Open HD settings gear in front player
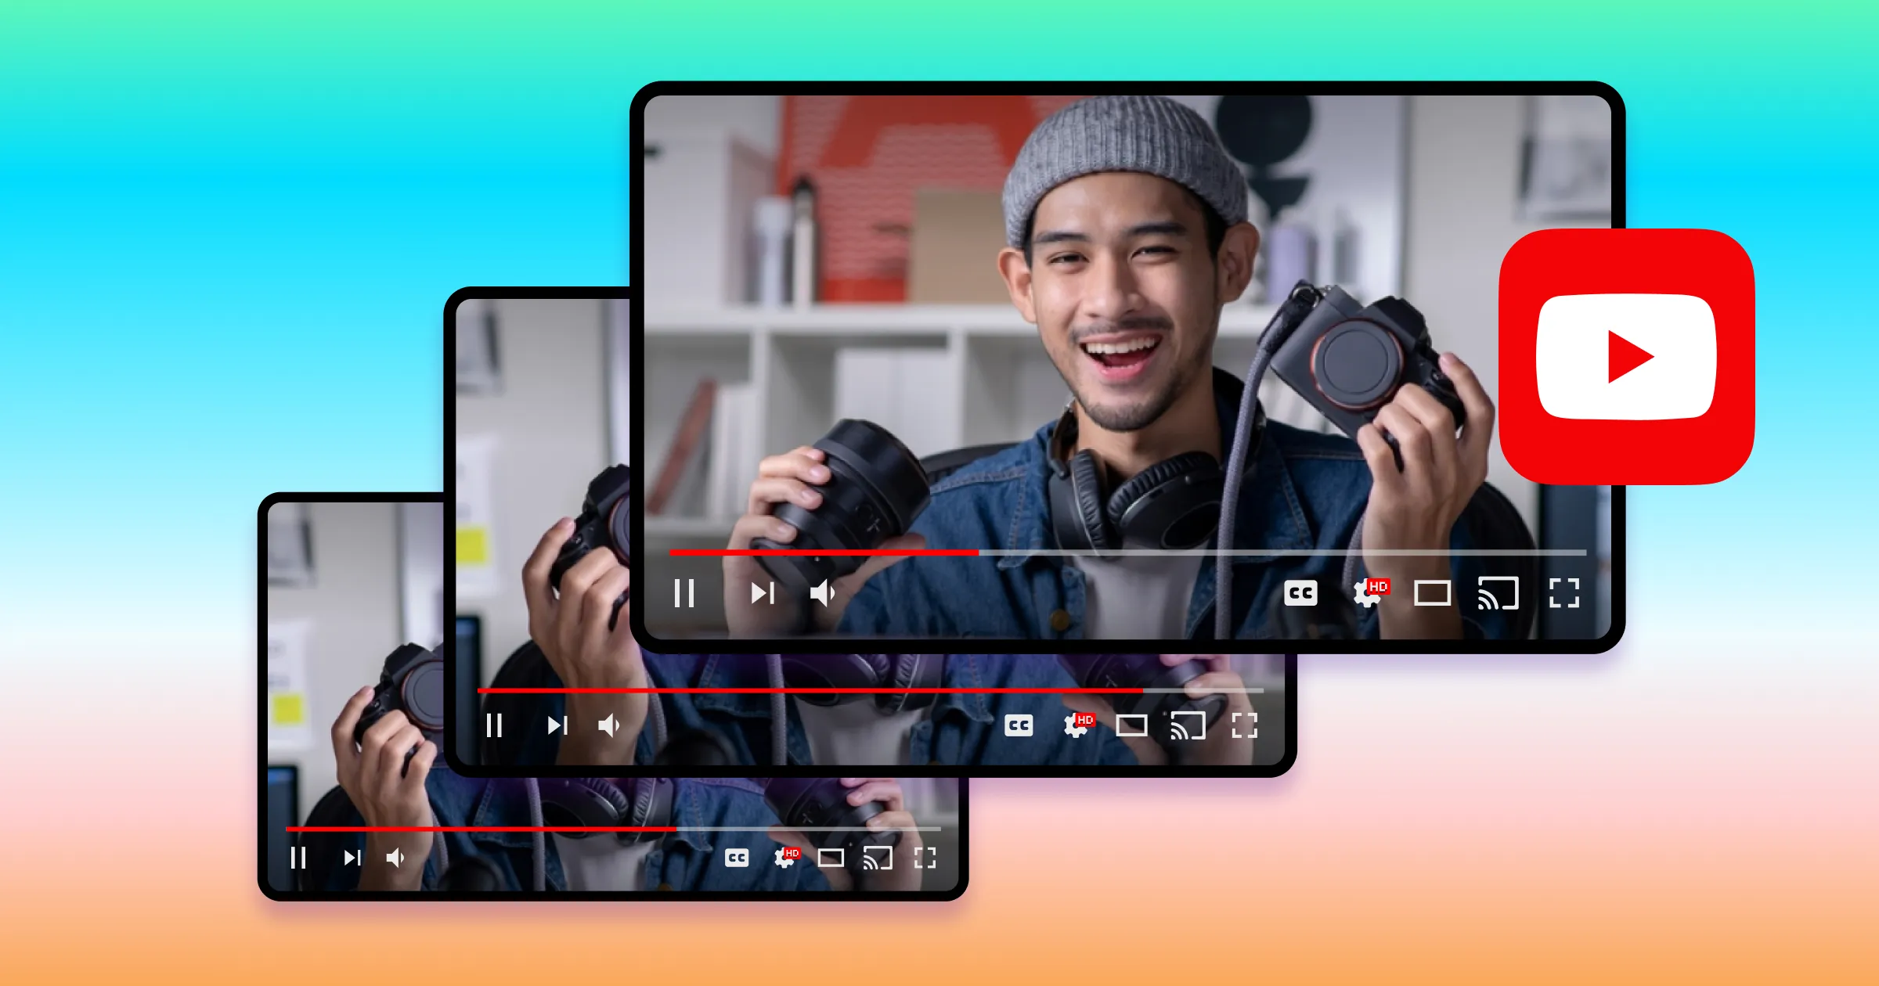Screen dimensions: 1879x986 tap(1370, 592)
